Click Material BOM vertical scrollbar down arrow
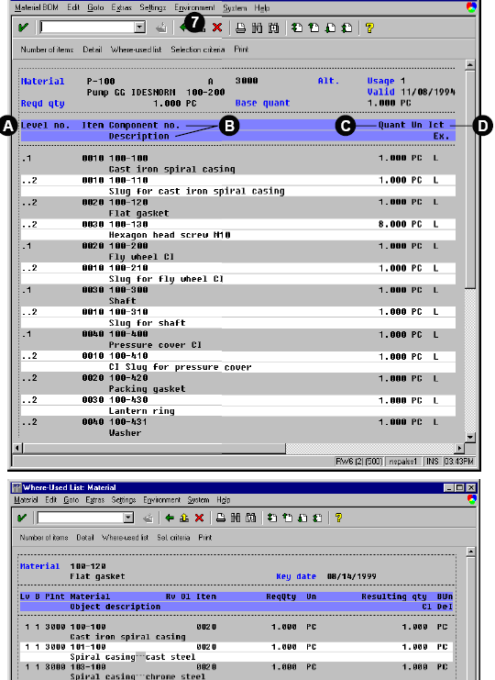The width and height of the screenshot is (495, 680). pos(470,437)
